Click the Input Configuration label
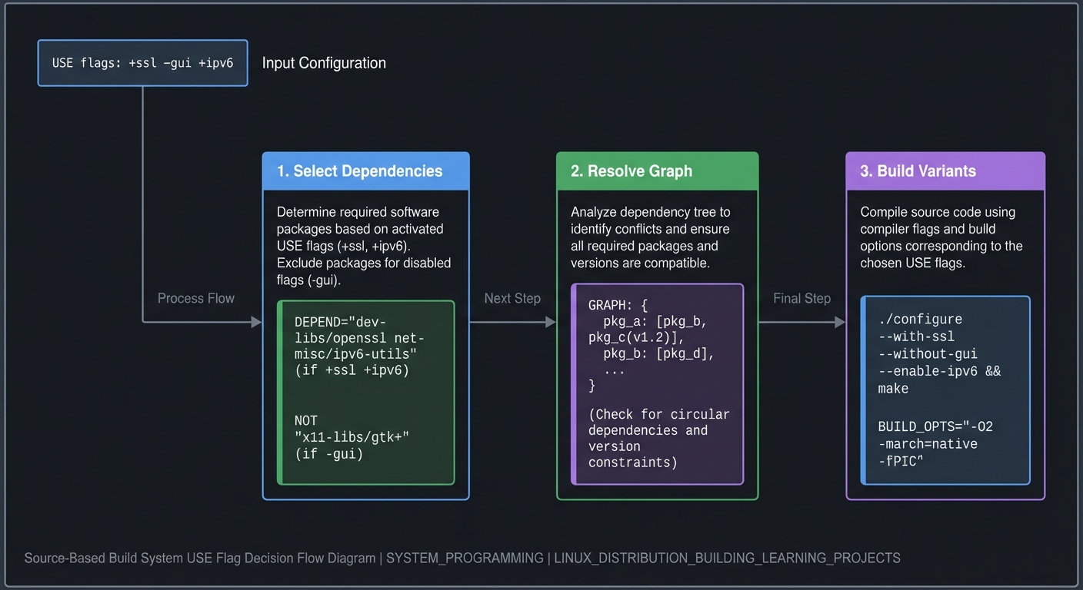 coord(324,63)
